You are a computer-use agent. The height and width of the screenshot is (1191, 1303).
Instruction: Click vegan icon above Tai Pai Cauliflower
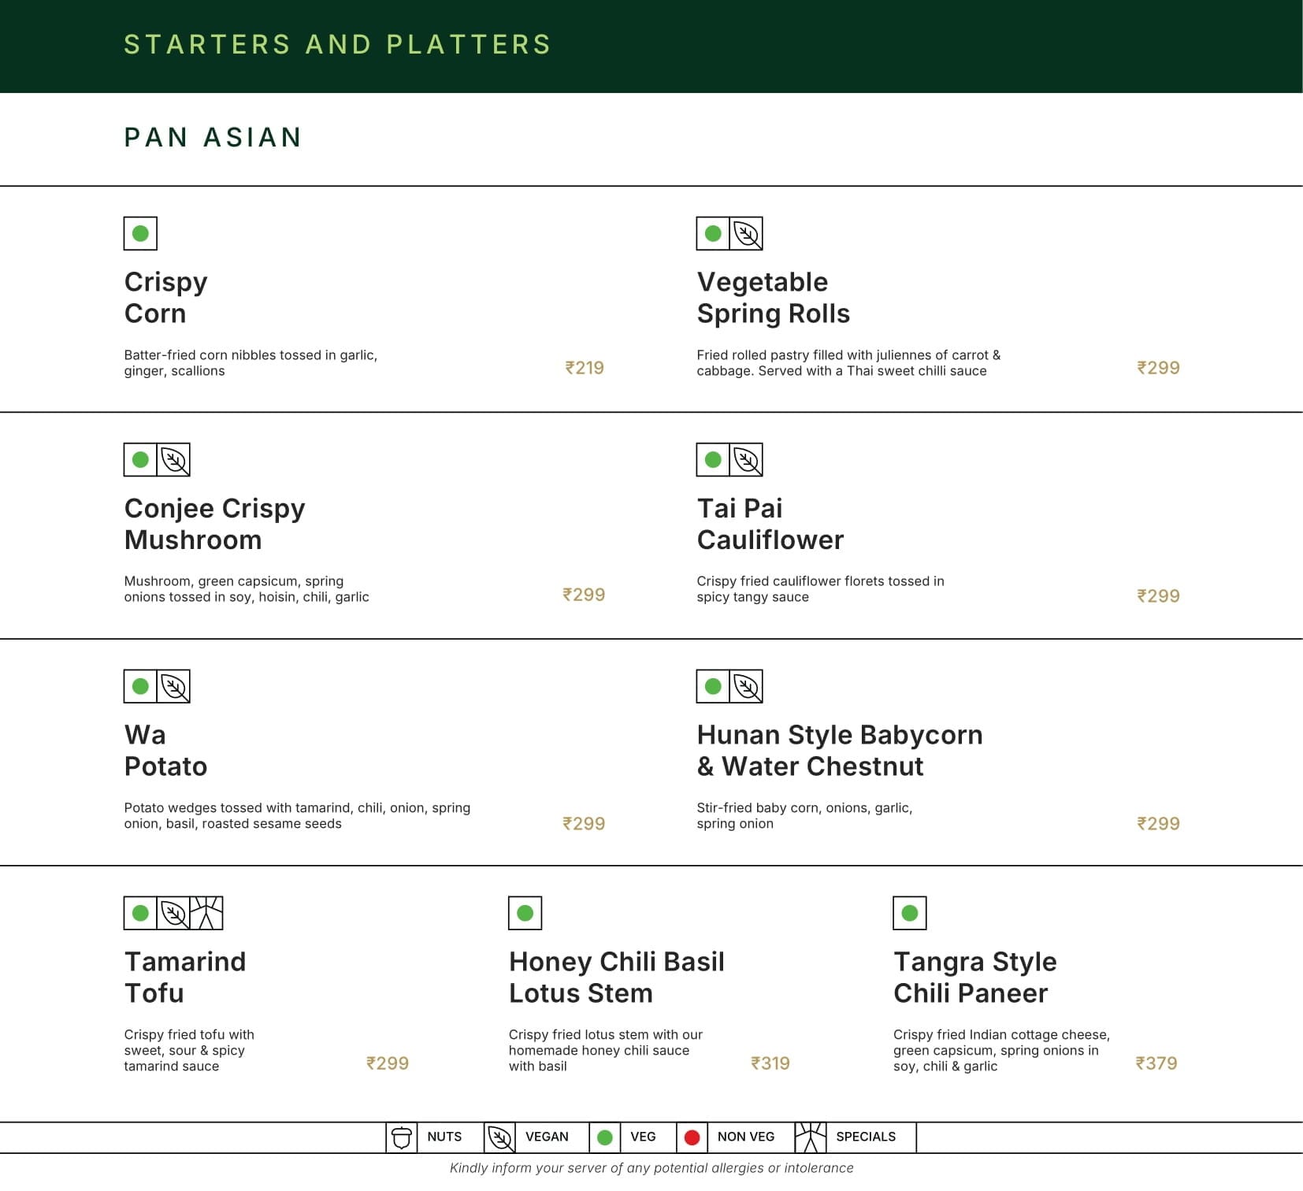pos(746,460)
